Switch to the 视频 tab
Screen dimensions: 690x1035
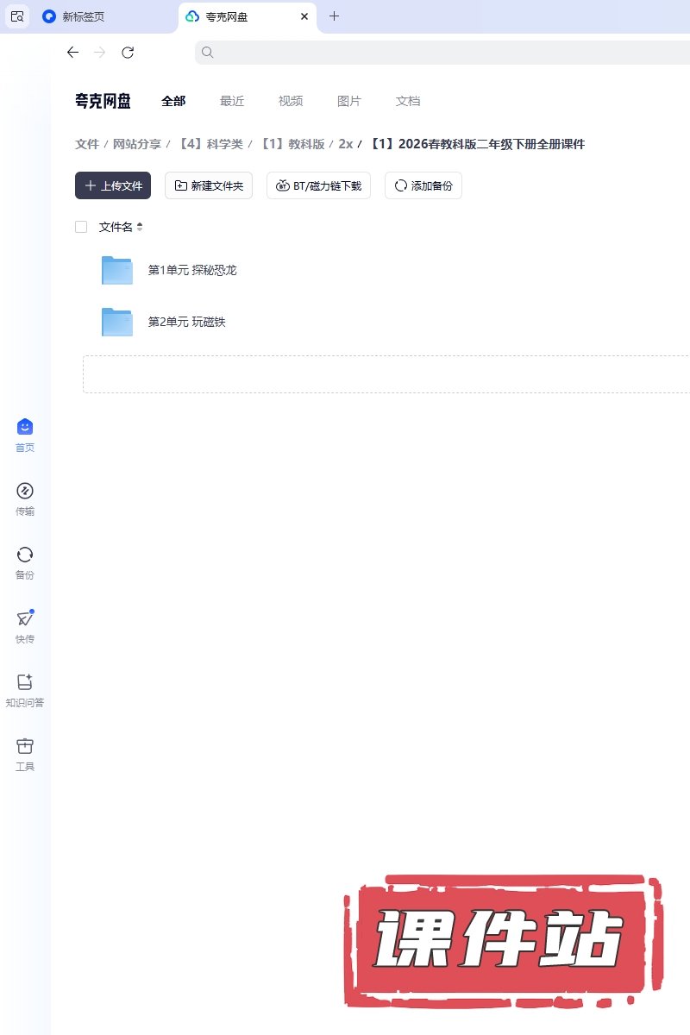pos(291,101)
